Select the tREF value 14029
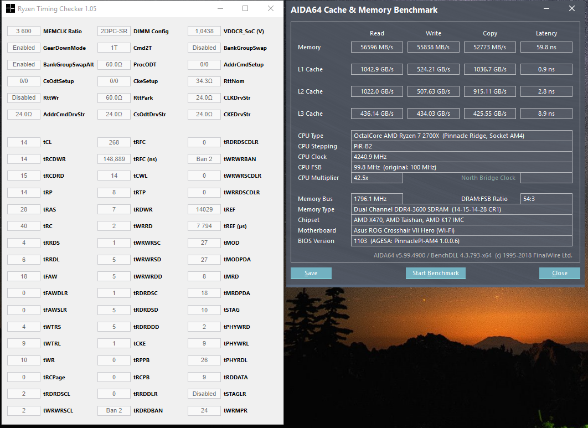The image size is (588, 428). click(204, 209)
